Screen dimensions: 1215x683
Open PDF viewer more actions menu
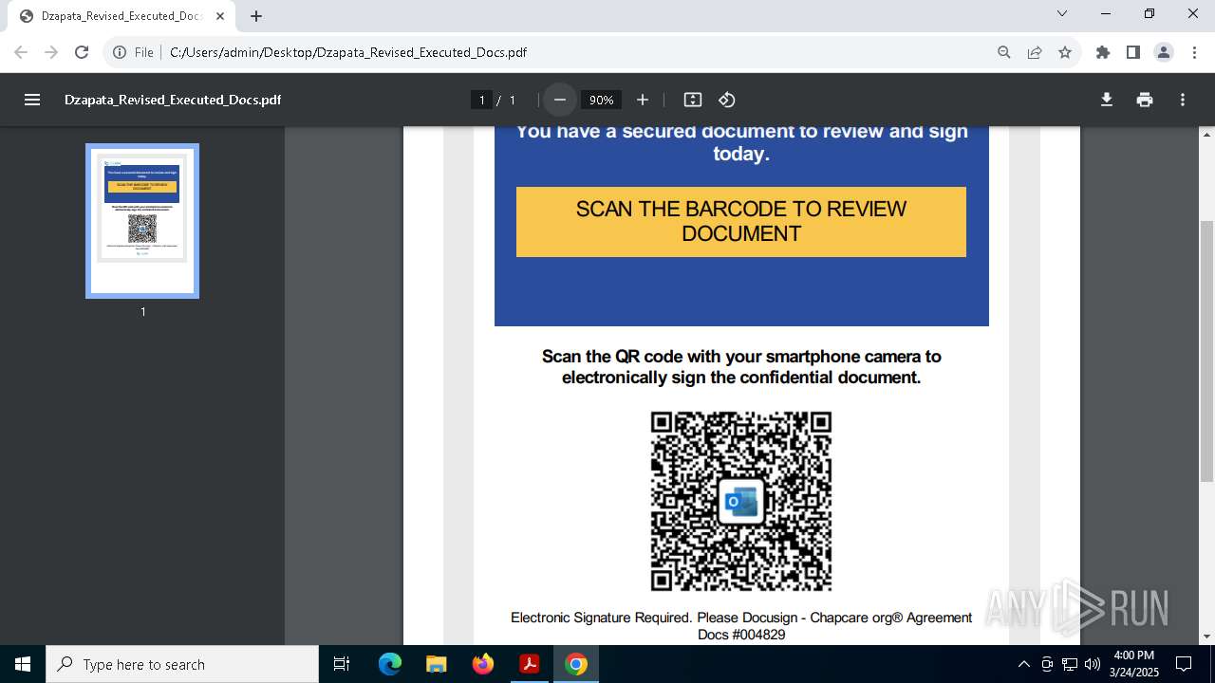click(x=1183, y=100)
